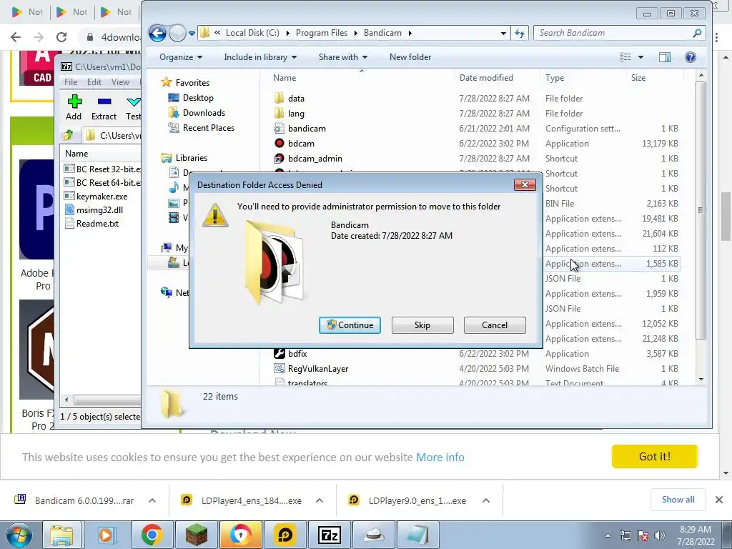The height and width of the screenshot is (549, 732).
Task: Select the bandicam configuration file
Action: click(x=307, y=129)
